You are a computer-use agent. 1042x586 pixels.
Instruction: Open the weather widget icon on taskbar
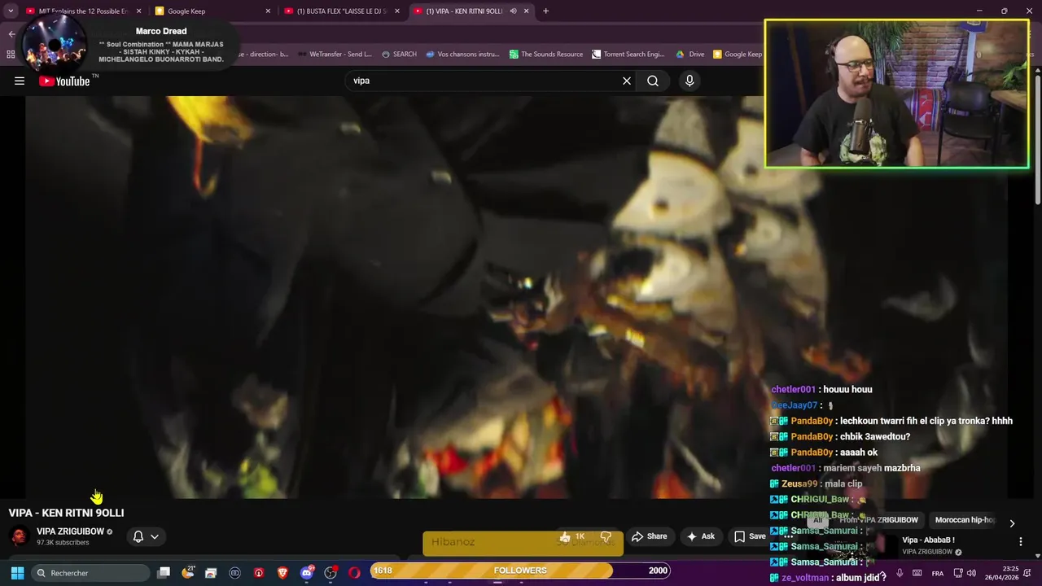pos(187,573)
